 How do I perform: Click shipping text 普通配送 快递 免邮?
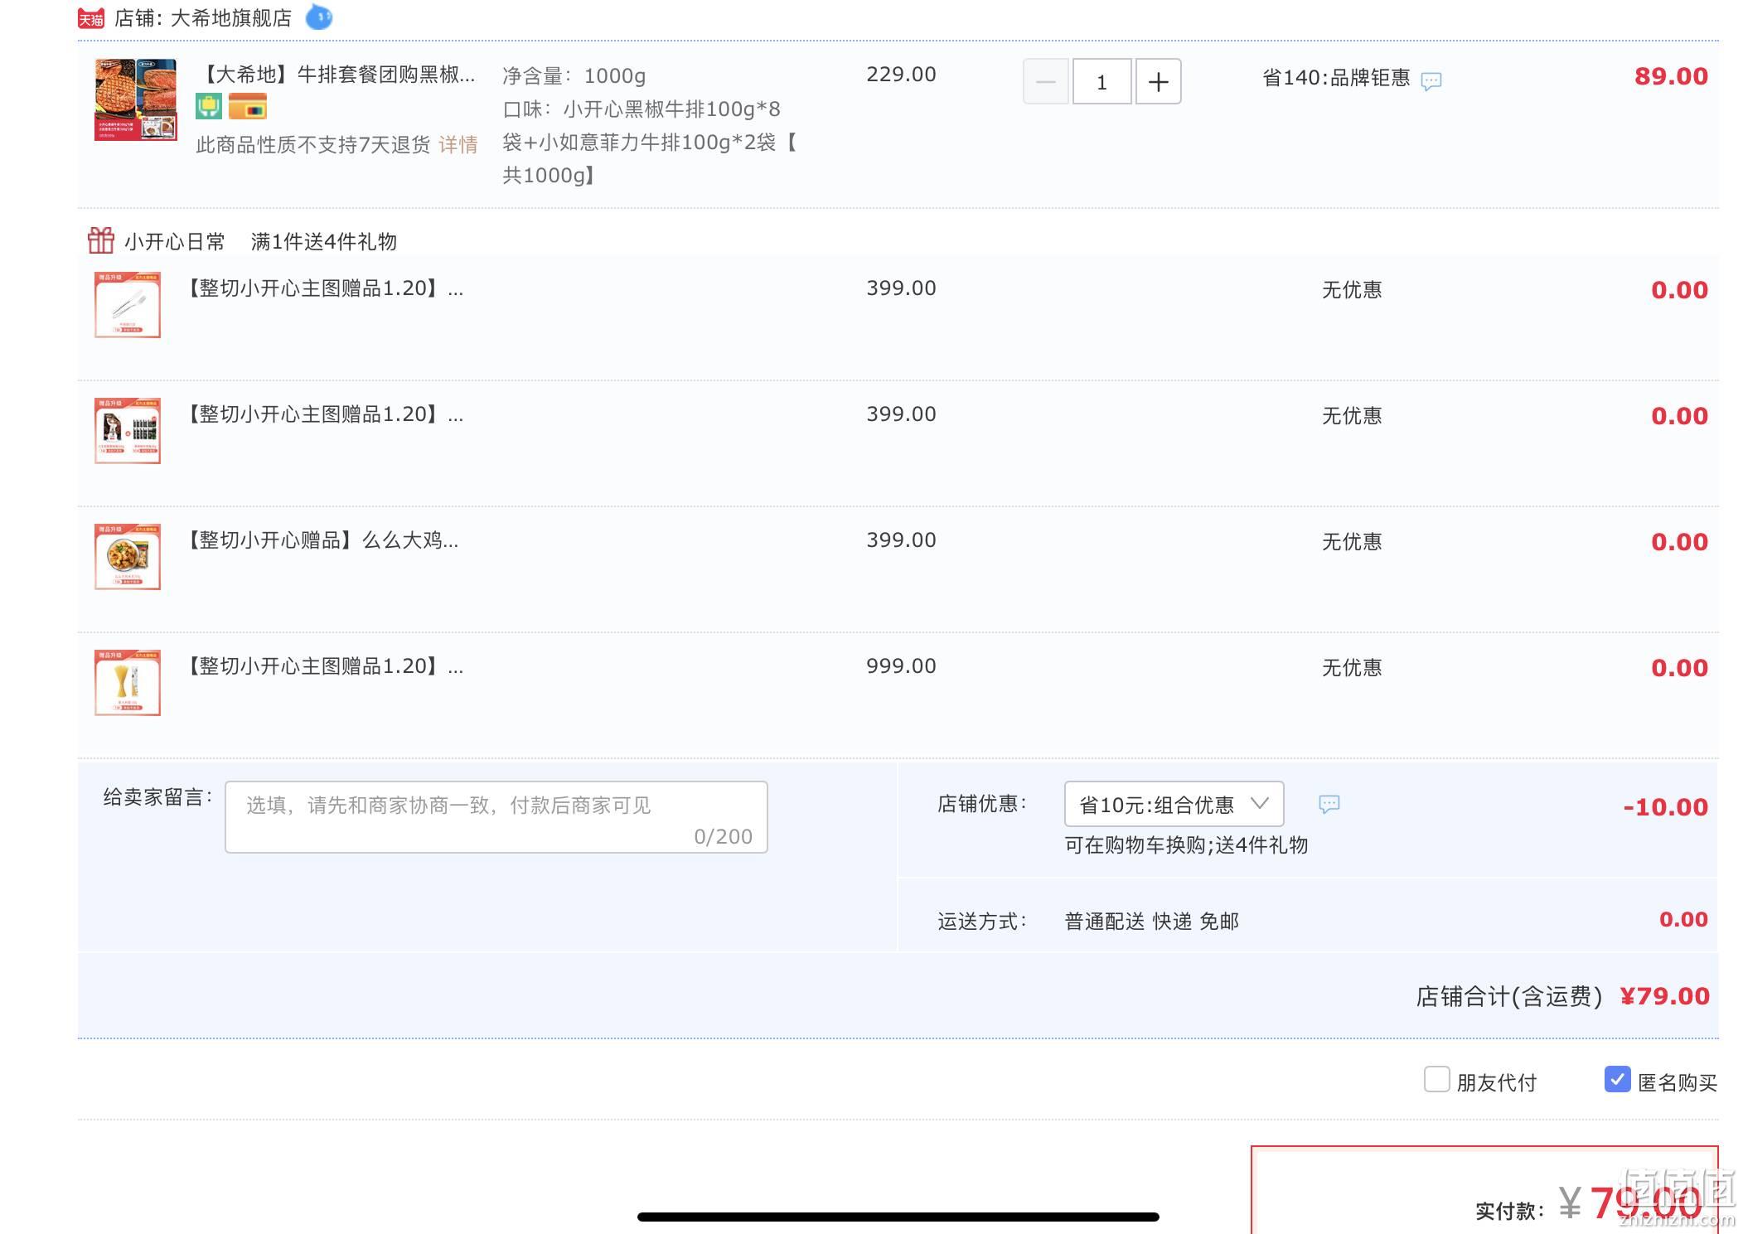[1151, 922]
